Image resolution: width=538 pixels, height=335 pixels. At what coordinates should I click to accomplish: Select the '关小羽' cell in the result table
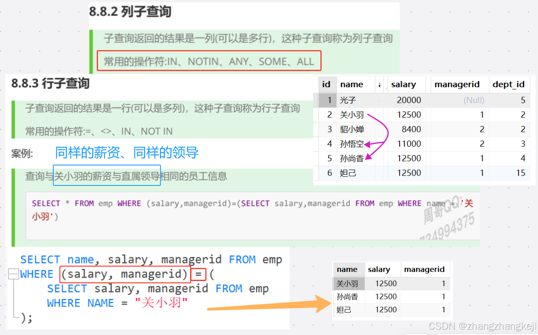click(x=349, y=284)
